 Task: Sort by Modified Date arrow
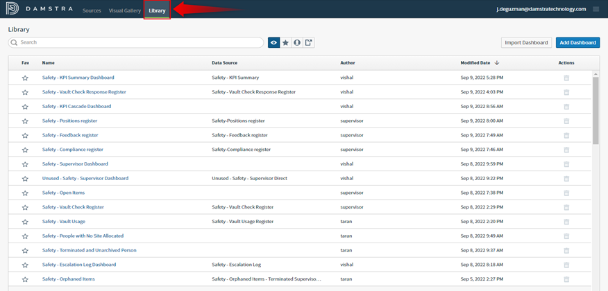497,63
